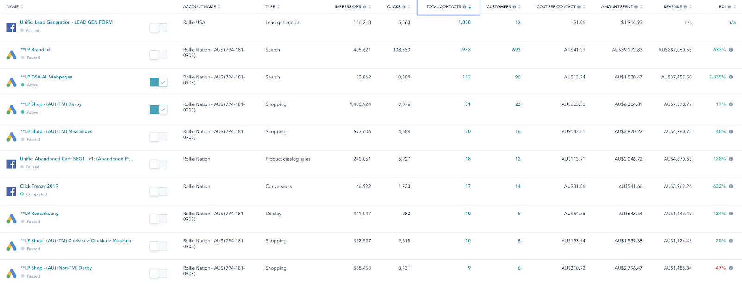Click info icon next to Revenue header
The image size is (742, 285).
click(685, 7)
